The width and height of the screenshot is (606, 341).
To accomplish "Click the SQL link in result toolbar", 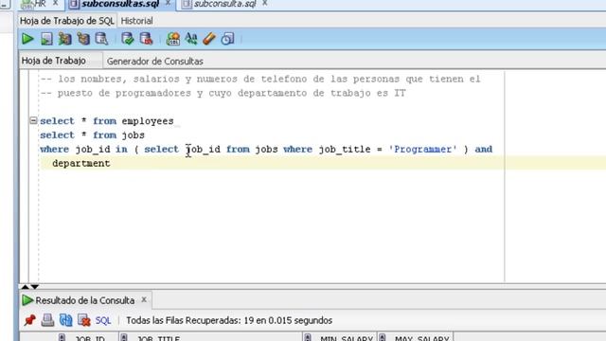I will (103, 320).
